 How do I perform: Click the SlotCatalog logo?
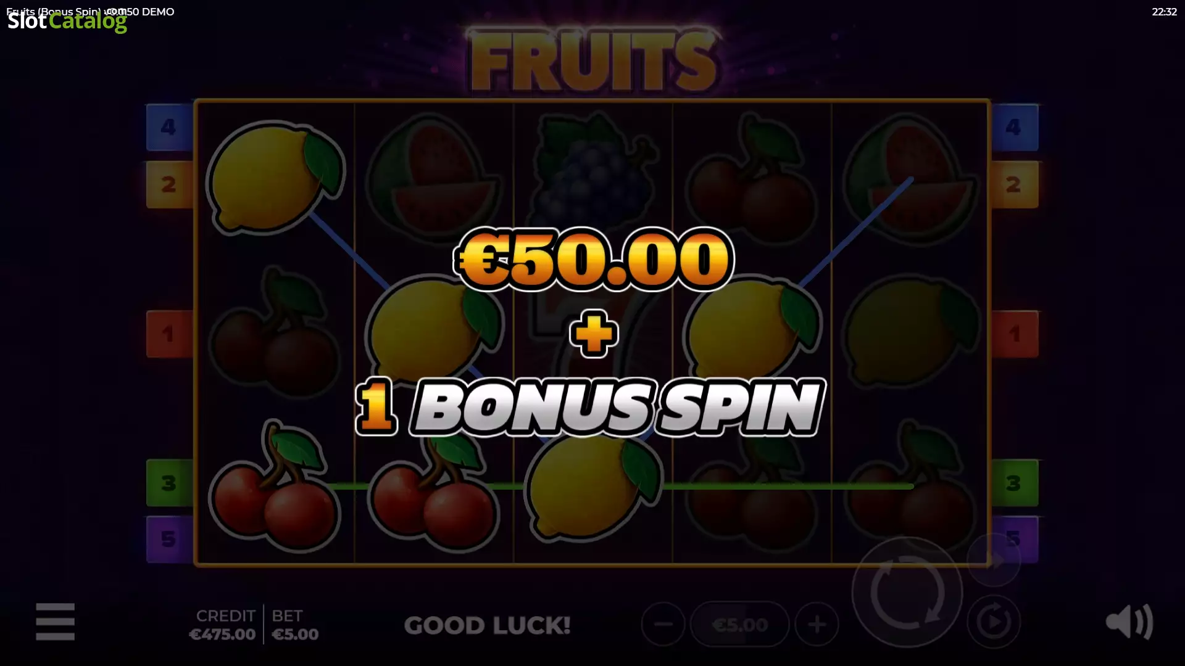[x=67, y=21]
